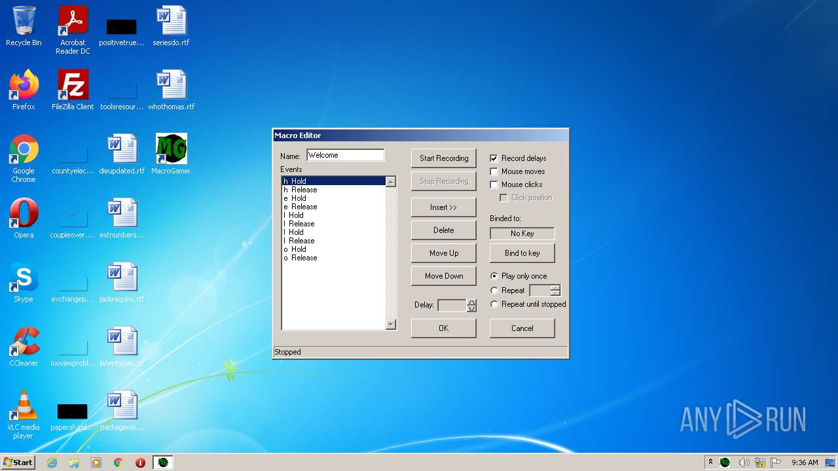Open the Insert >> menu button

(x=444, y=207)
